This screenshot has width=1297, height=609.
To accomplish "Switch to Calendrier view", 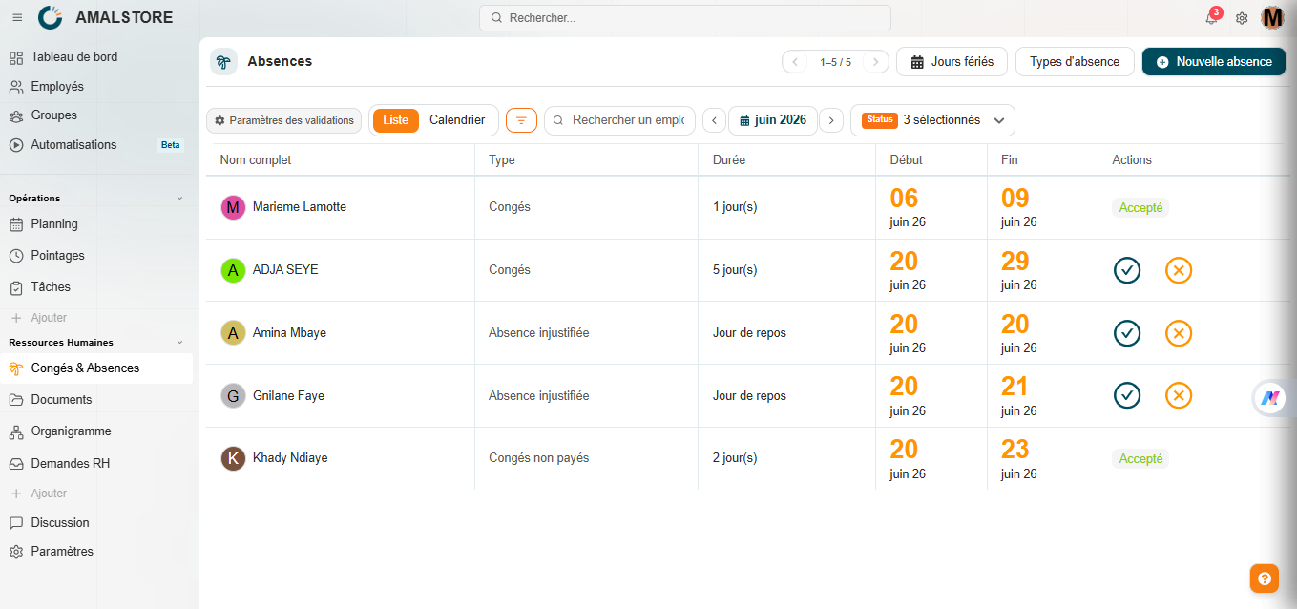I will click(457, 120).
